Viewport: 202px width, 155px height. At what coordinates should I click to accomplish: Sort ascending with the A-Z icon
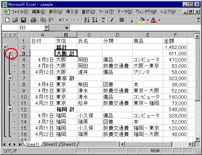click(87, 20)
